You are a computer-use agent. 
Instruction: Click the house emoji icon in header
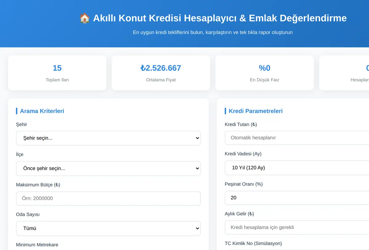(x=85, y=18)
